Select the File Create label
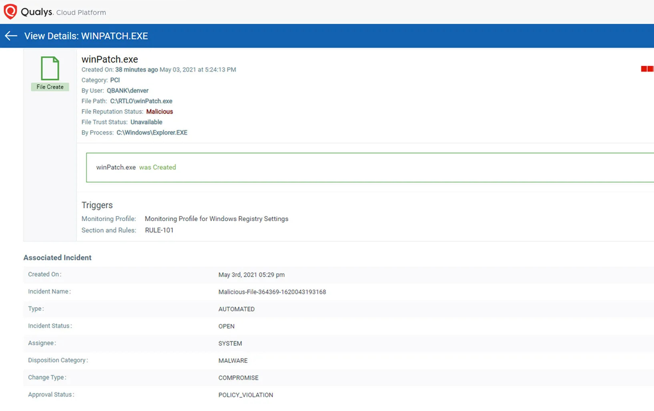 (50, 87)
